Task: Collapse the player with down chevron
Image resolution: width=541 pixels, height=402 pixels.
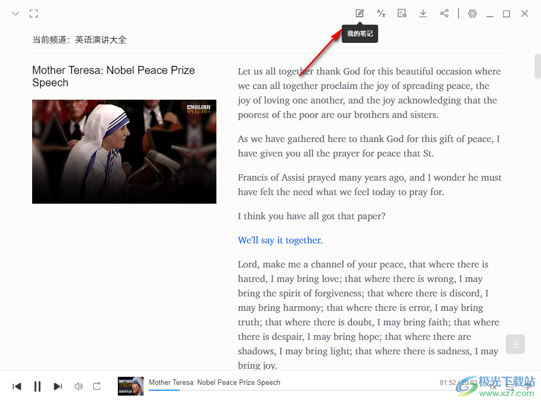Action: (16, 14)
